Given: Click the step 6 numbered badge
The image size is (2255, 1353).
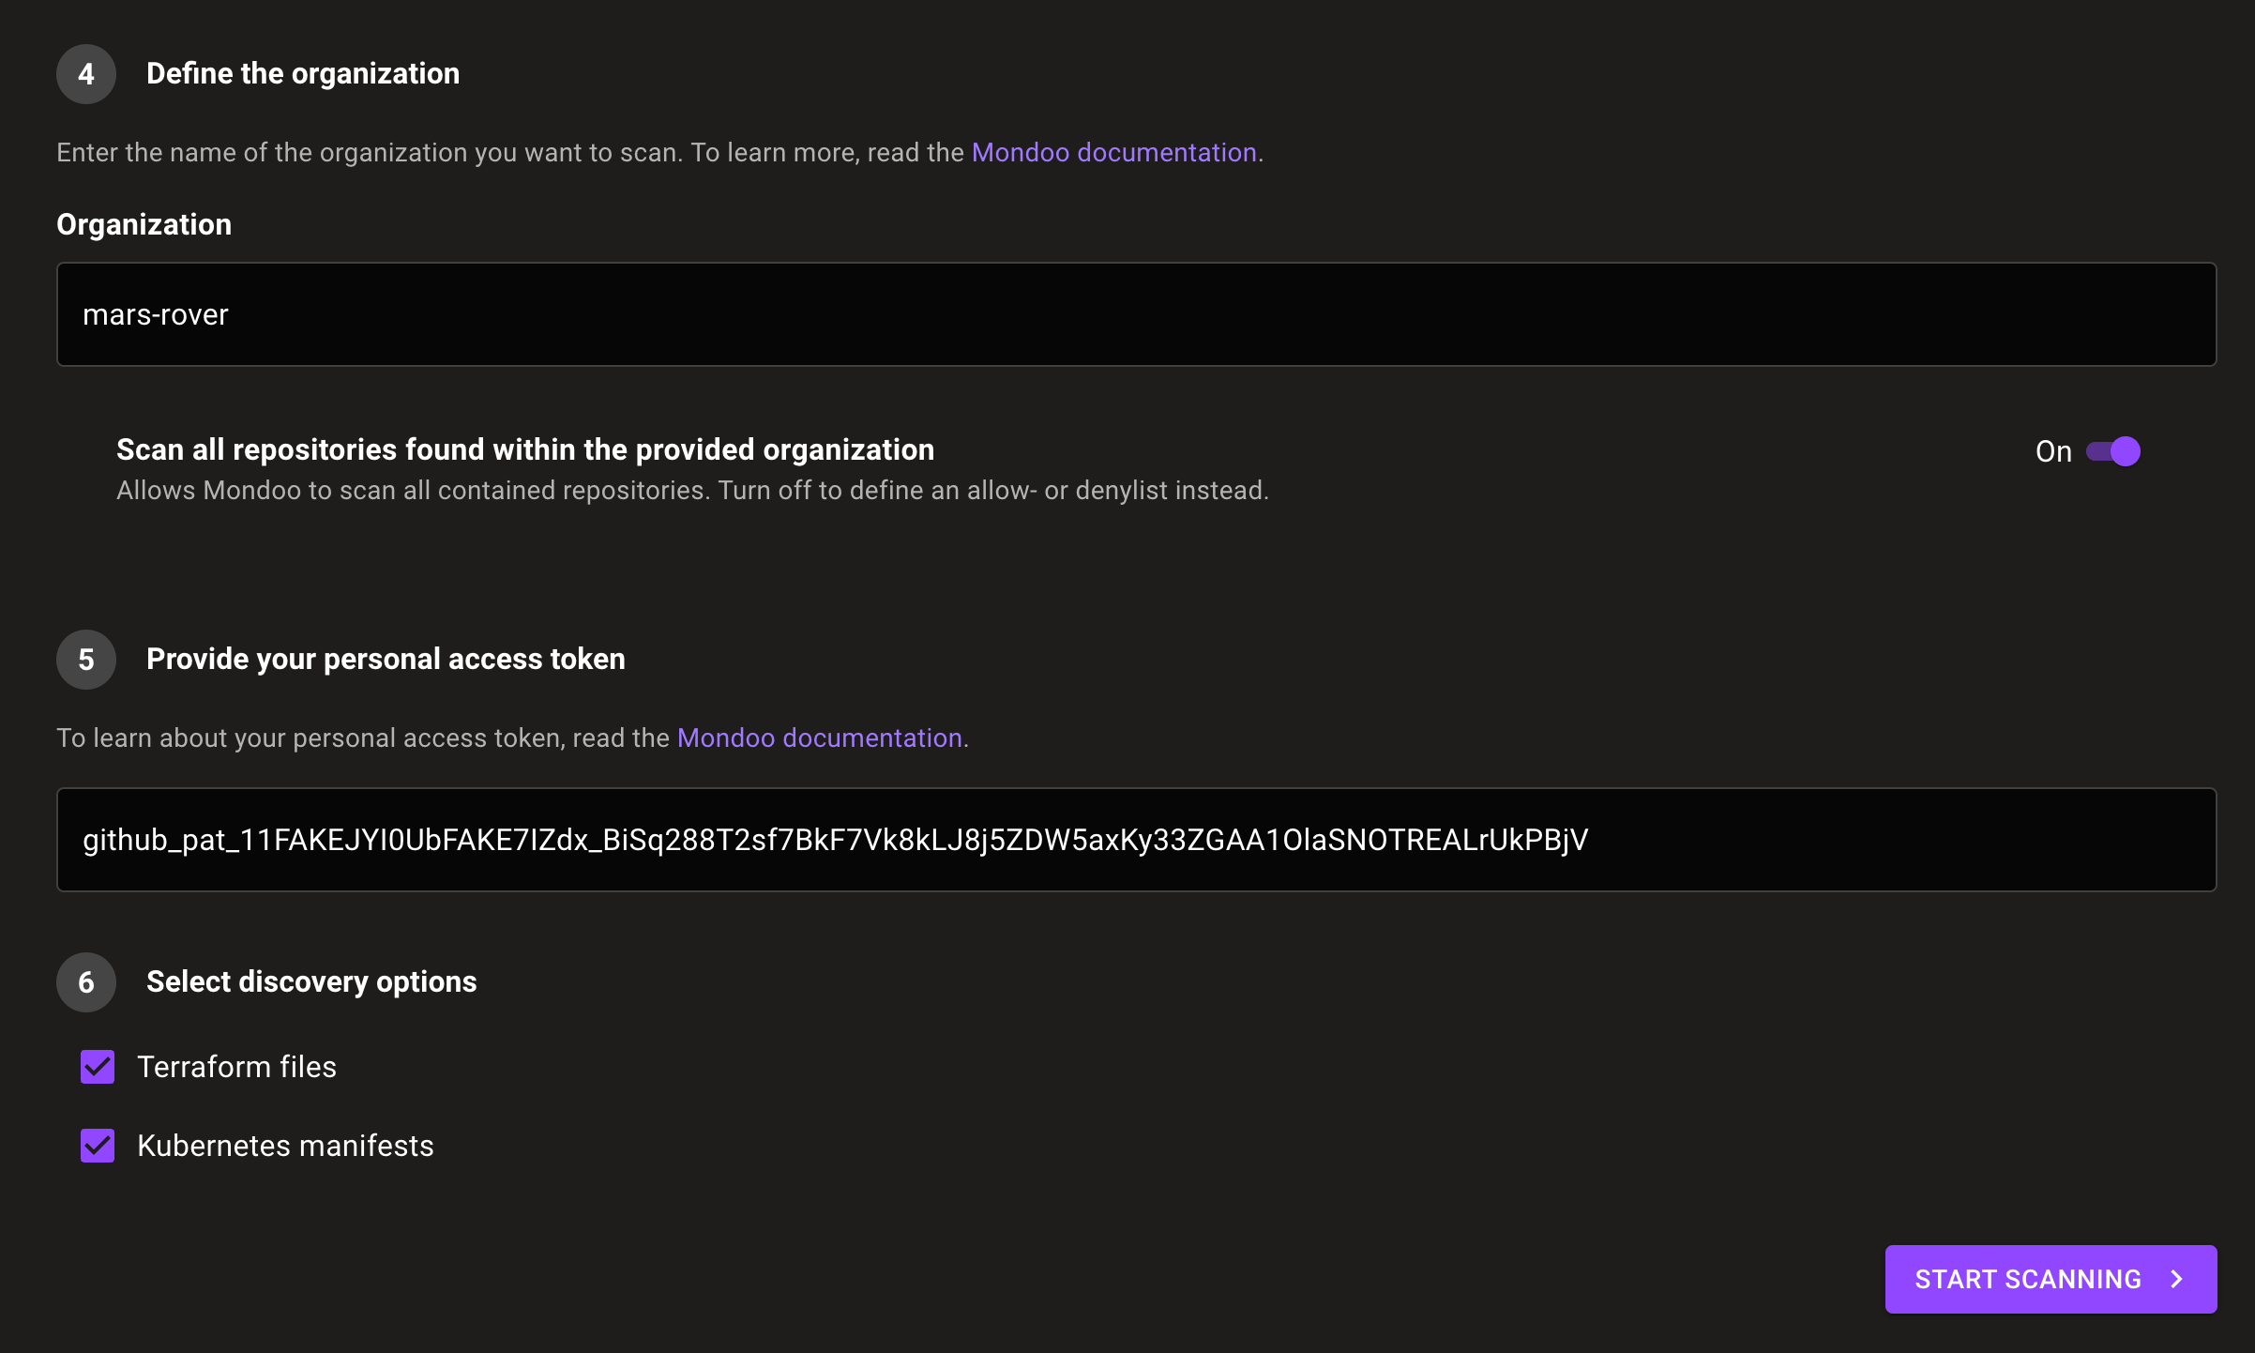Looking at the screenshot, I should (85, 982).
